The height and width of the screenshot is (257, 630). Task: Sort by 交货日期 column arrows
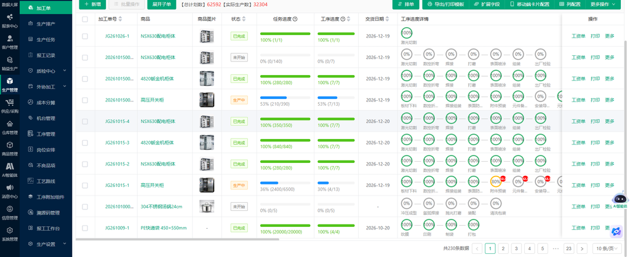click(388, 19)
